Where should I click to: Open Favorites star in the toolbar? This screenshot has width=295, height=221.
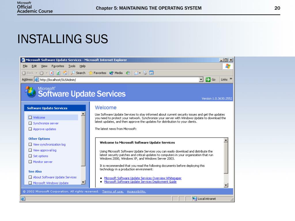(97, 73)
